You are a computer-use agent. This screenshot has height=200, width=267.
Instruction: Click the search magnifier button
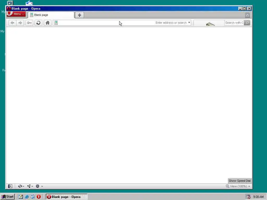pyautogui.click(x=247, y=23)
